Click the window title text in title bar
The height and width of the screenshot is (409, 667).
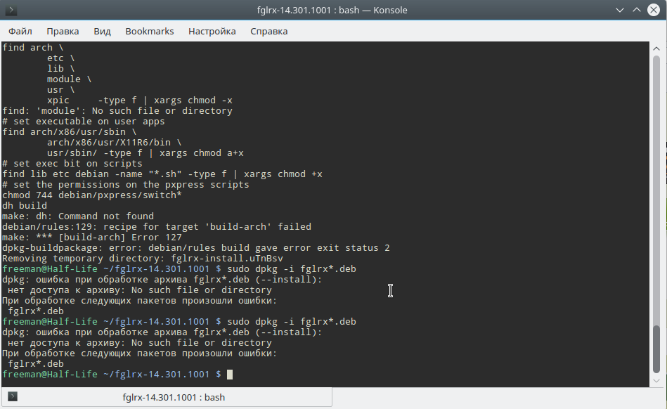click(x=332, y=10)
